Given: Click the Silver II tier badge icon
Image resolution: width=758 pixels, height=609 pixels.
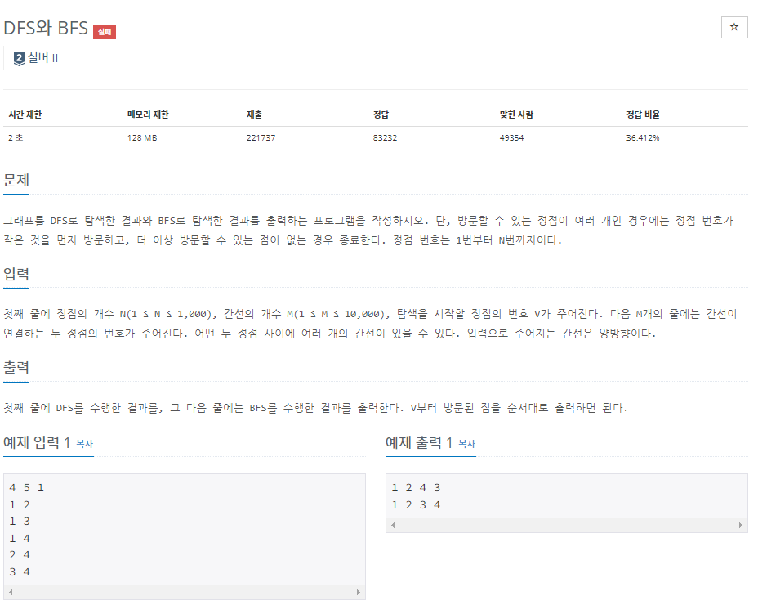Looking at the screenshot, I should pyautogui.click(x=19, y=59).
